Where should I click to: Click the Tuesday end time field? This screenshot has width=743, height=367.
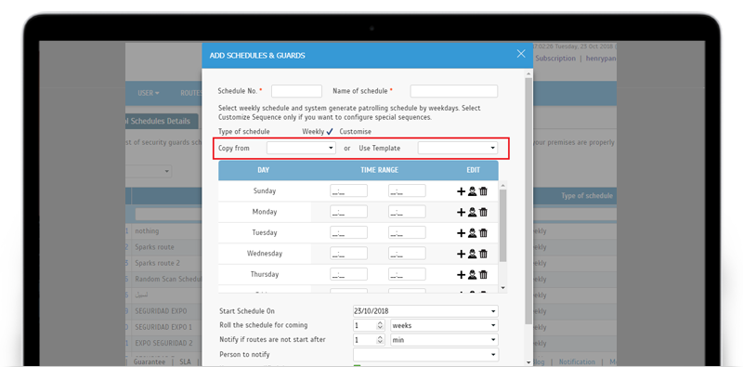(407, 233)
